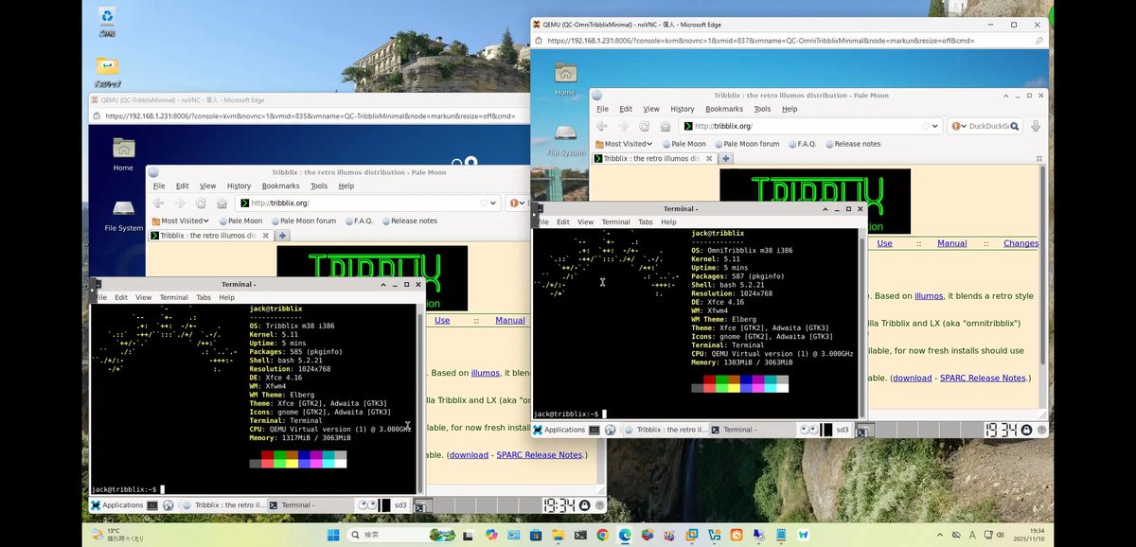1136x547 pixels.
Task: Open Applications menu in right VM panel
Action: tap(559, 430)
